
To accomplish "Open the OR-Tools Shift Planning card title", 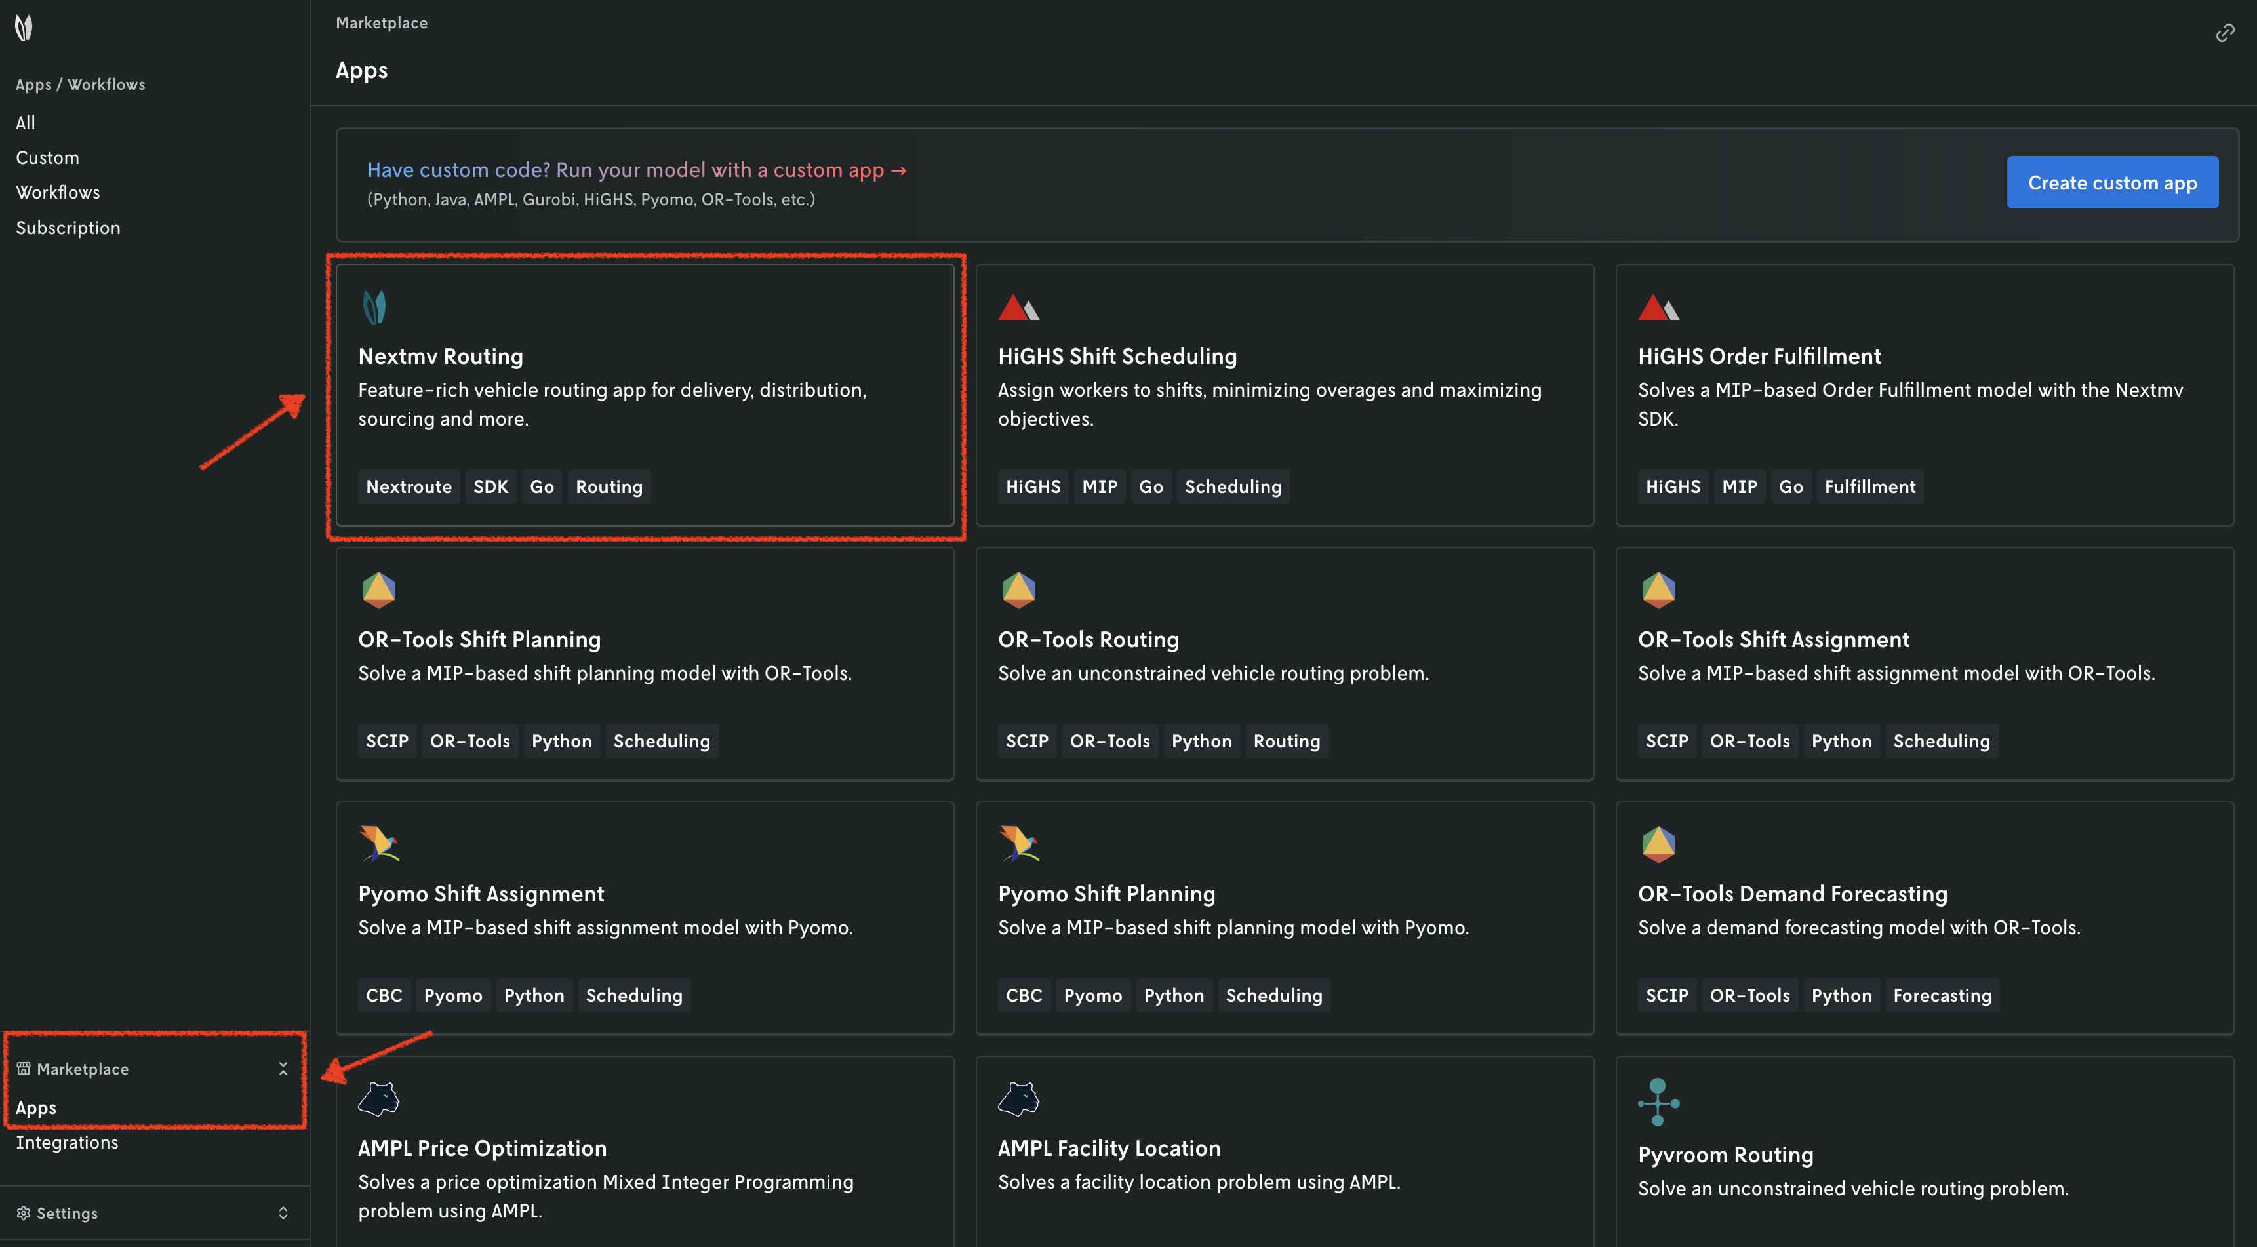I will tap(479, 640).
